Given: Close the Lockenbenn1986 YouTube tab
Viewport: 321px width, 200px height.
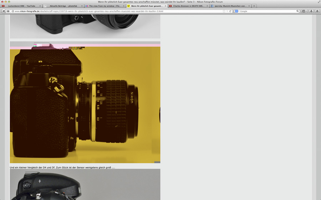Looking at the screenshot, I should (40, 6).
